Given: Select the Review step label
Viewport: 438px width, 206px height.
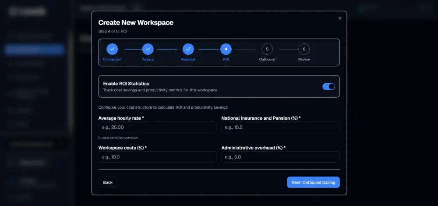Looking at the screenshot, I should [x=304, y=59].
